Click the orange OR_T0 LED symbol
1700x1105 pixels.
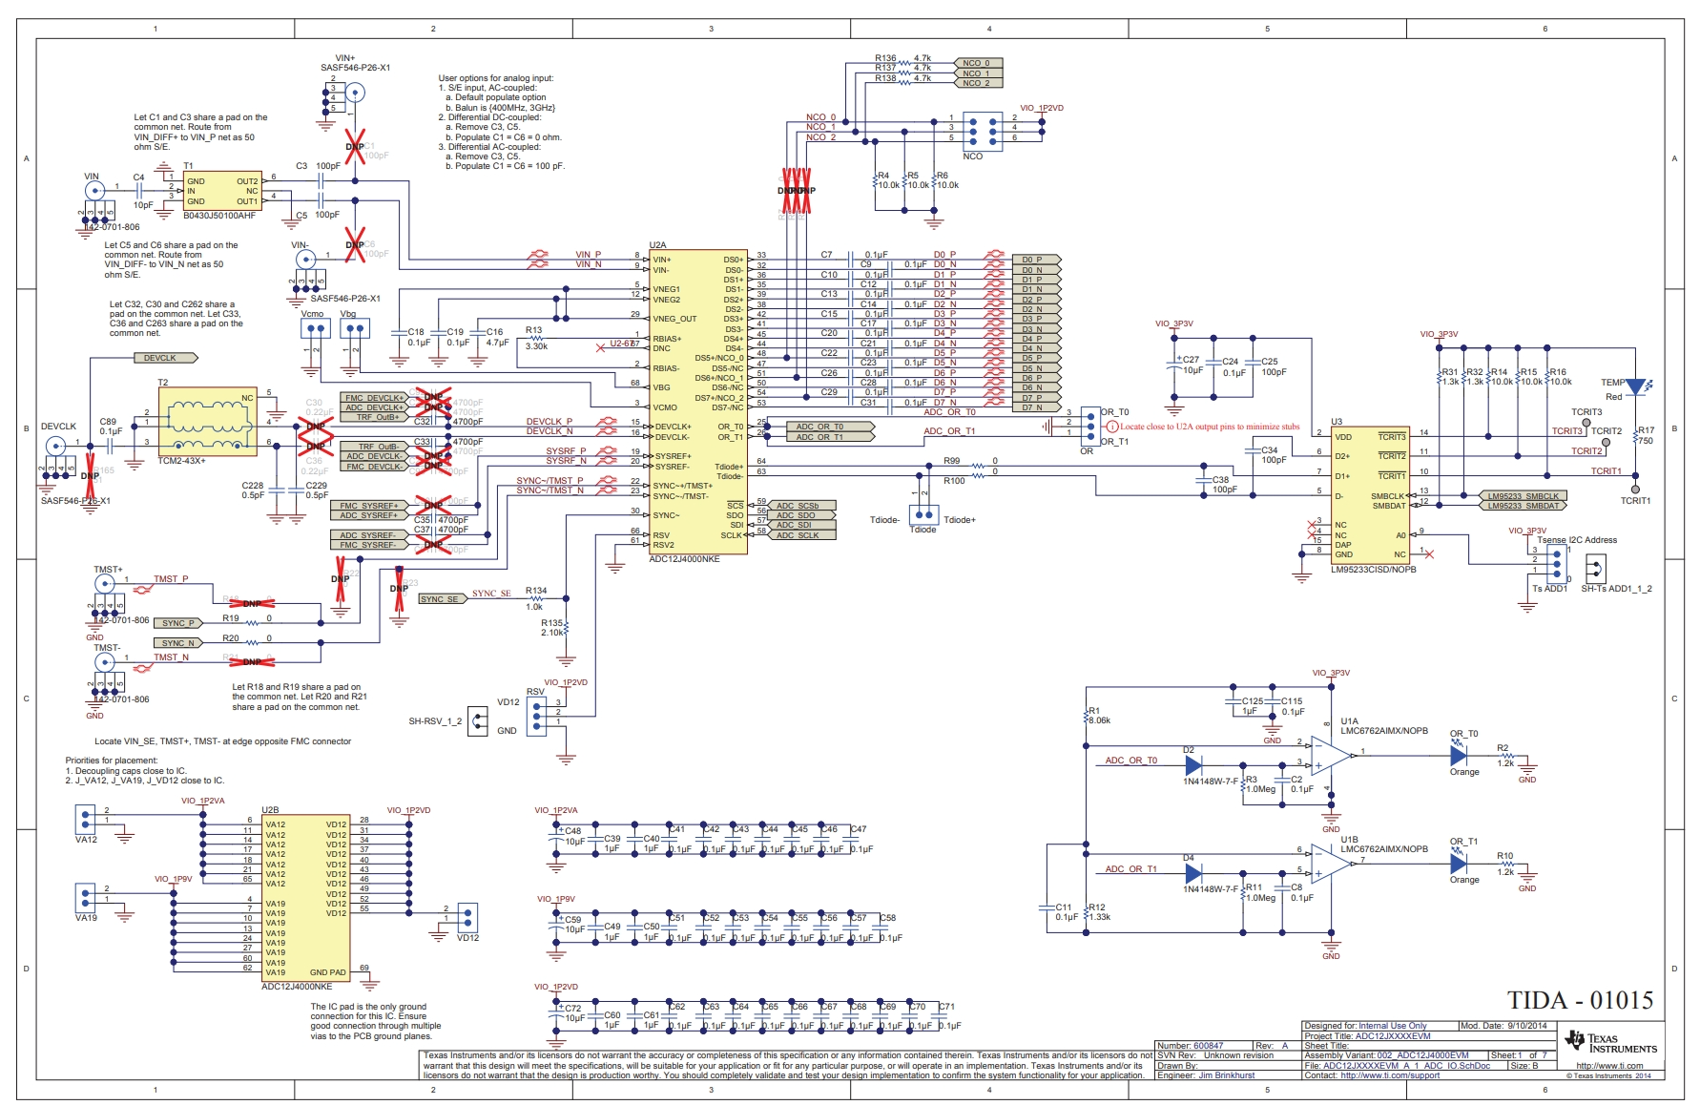tap(1459, 755)
